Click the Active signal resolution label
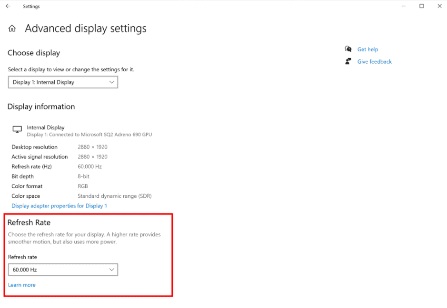Screen dimensions: 447x308 pos(40,157)
